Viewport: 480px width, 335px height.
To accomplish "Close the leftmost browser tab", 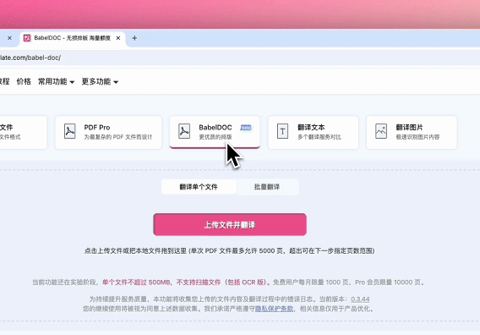I will [9, 38].
